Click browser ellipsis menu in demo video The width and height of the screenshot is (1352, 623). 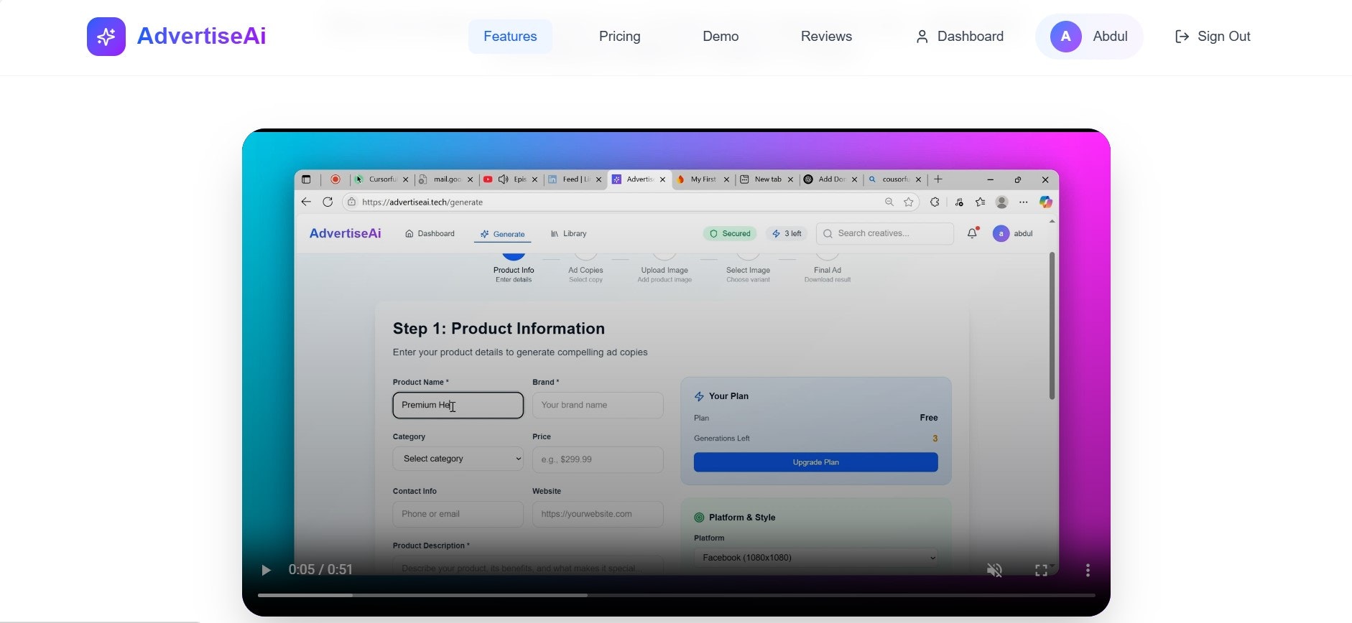(x=1024, y=202)
